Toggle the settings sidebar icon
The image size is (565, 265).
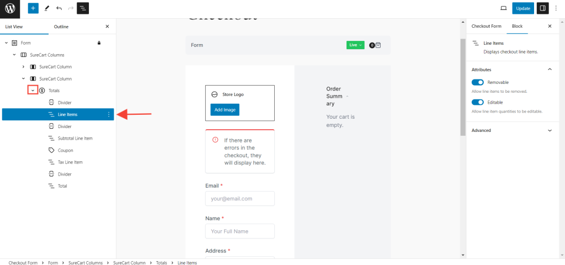click(x=542, y=8)
